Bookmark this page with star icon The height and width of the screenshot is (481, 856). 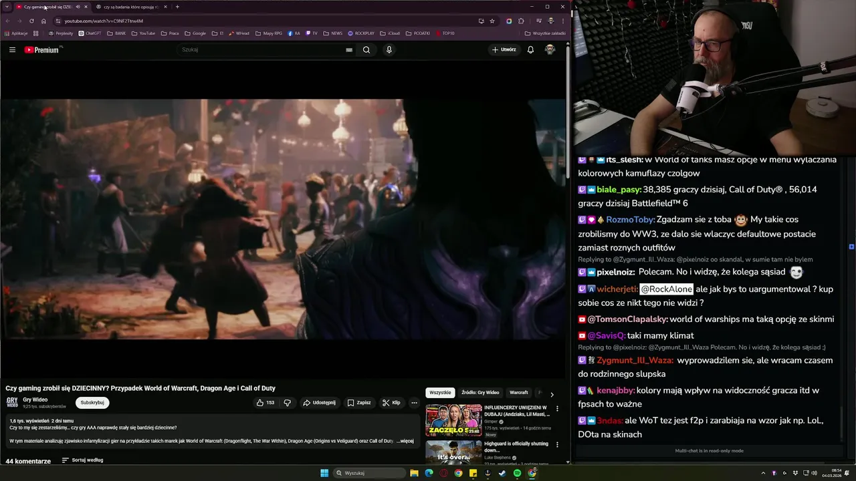click(x=492, y=21)
